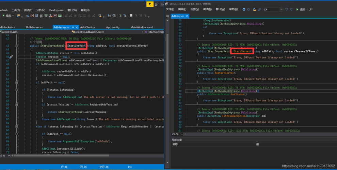Open the 编辑(E) menu in dnSpy

tap(182, 9)
